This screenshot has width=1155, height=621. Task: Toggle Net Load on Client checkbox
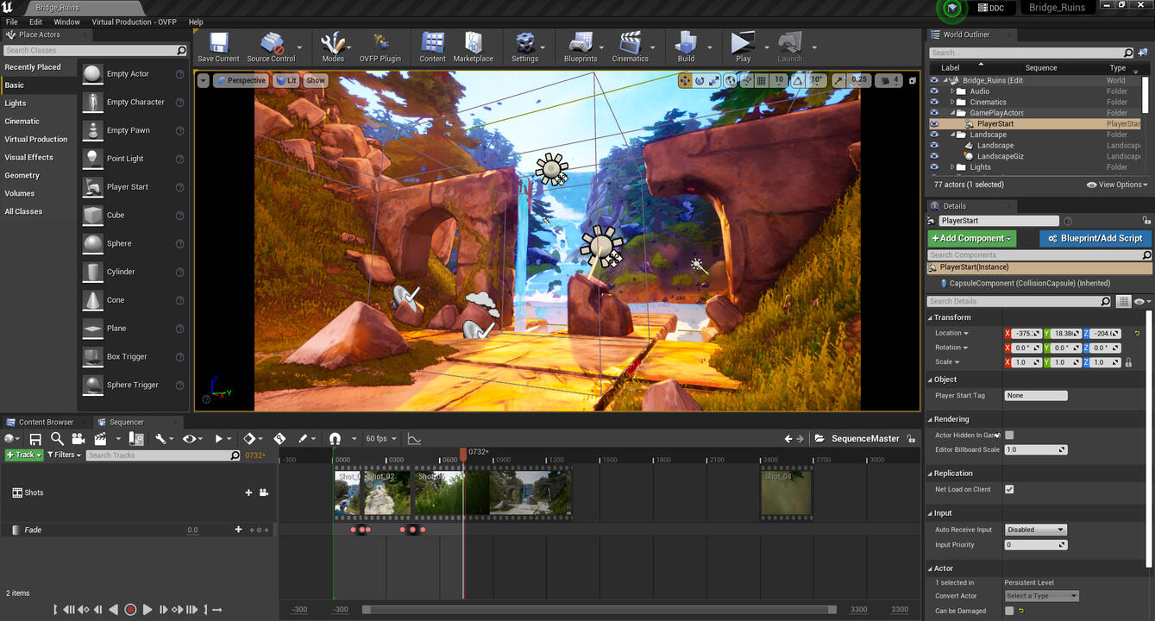point(1009,489)
